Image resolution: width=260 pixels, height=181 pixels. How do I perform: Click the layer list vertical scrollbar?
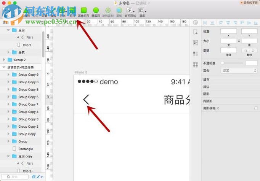[x=43, y=44]
